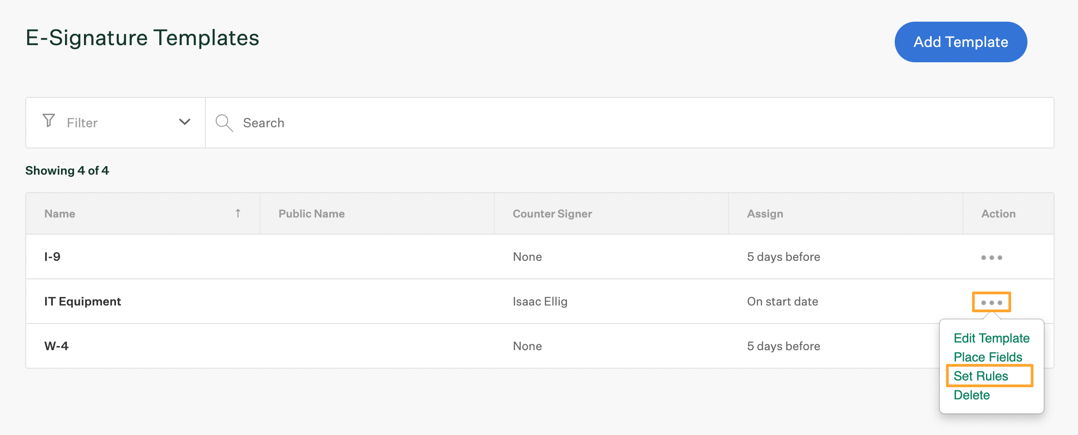
Task: Open the action menu for the I-9 row
Action: click(991, 256)
